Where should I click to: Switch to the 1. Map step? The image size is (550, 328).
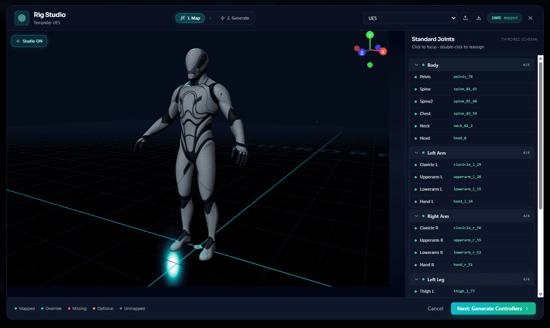click(190, 18)
